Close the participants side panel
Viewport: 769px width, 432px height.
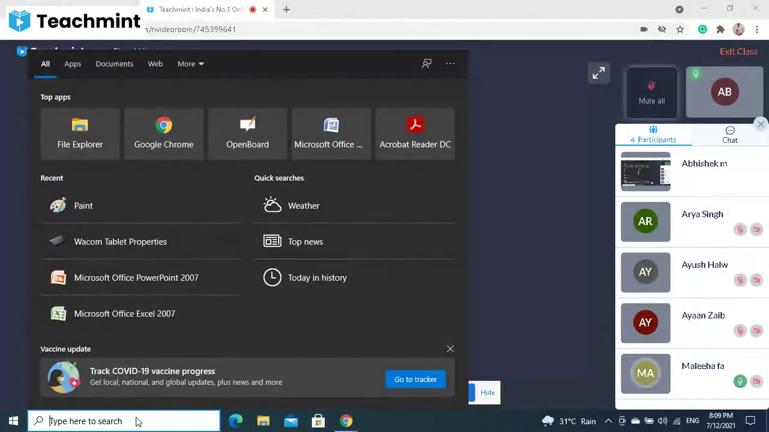[761, 124]
